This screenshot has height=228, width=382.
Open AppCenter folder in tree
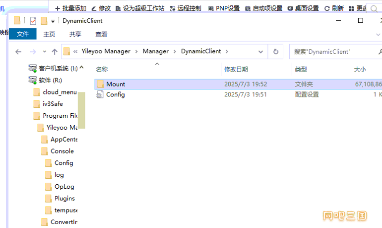[60, 140]
